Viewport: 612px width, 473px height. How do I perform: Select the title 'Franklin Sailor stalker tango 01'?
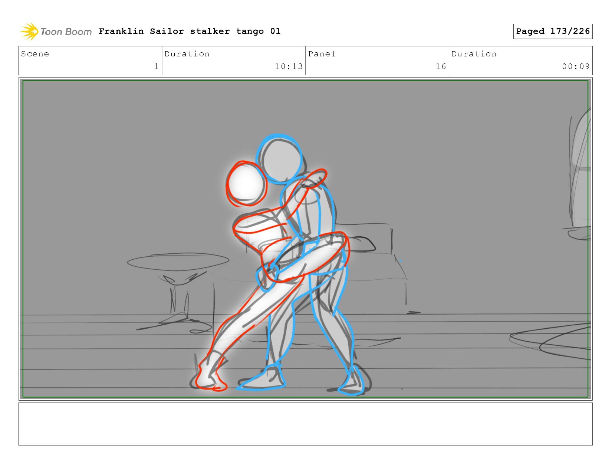190,31
